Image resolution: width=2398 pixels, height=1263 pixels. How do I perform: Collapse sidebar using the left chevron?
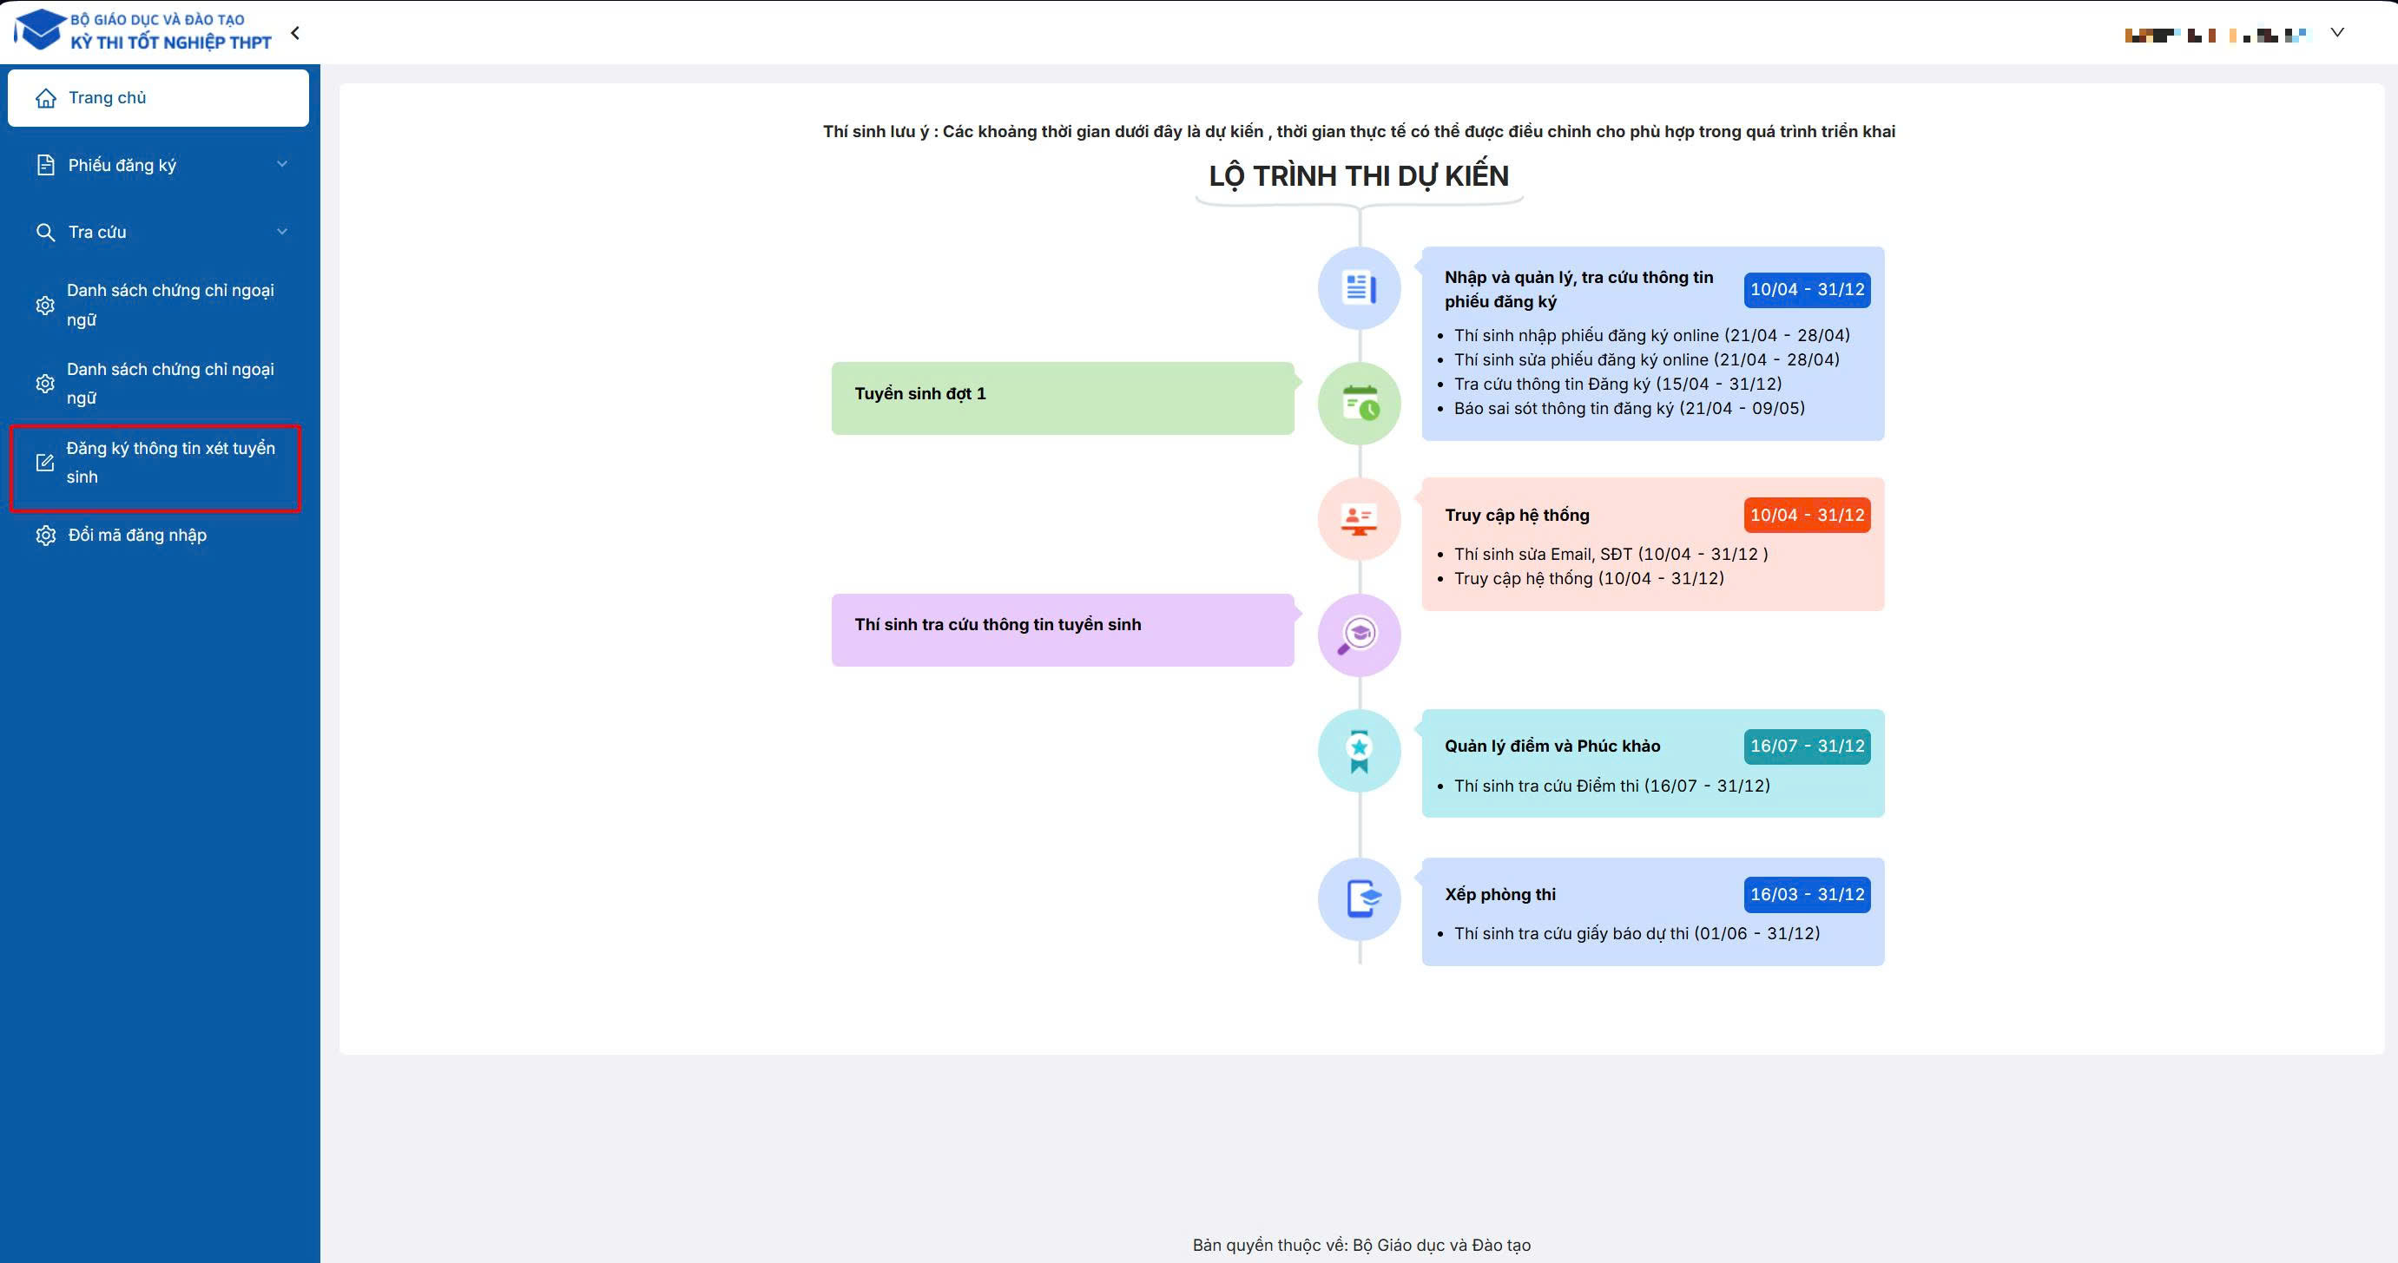coord(295,33)
